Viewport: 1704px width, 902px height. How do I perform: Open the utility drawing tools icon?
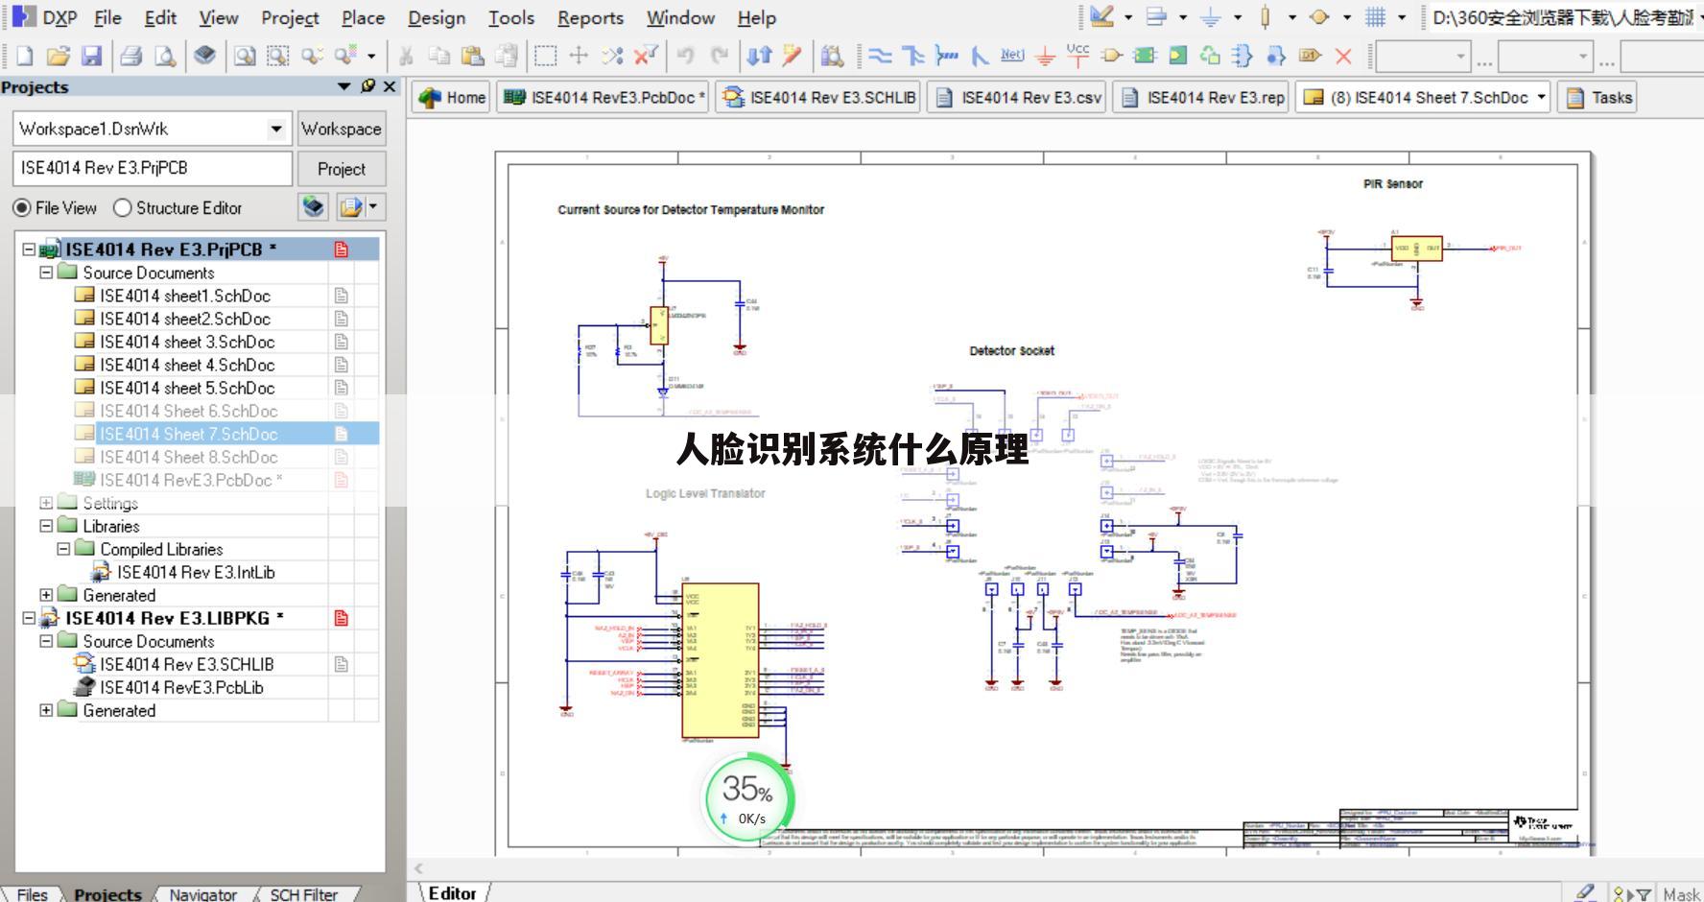(1101, 16)
